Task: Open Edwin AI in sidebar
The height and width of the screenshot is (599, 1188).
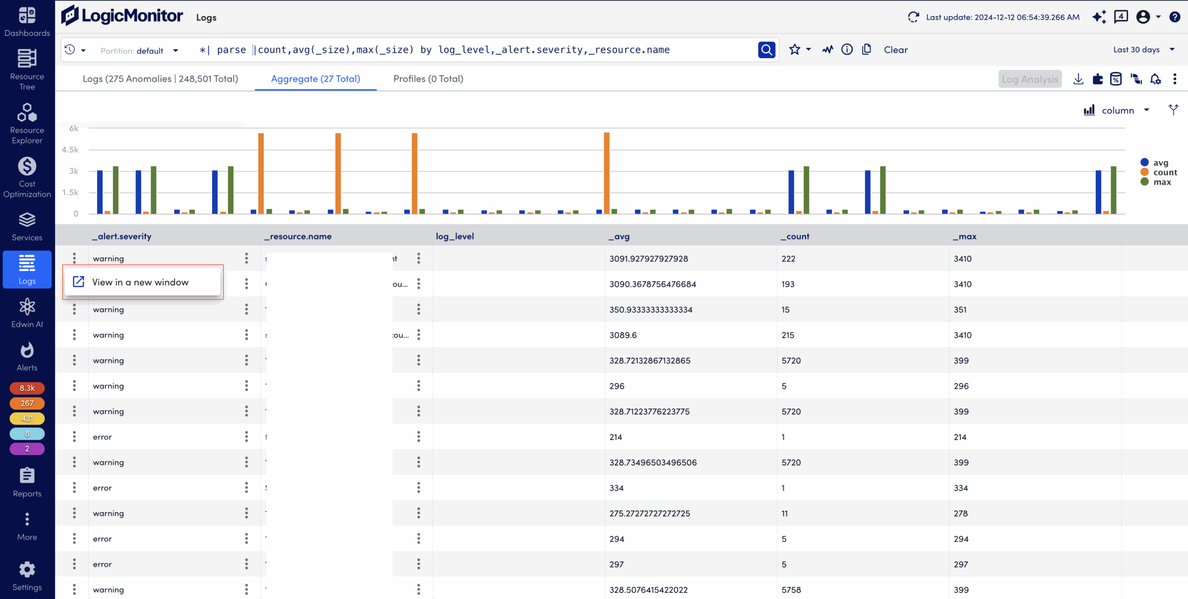Action: tap(27, 313)
